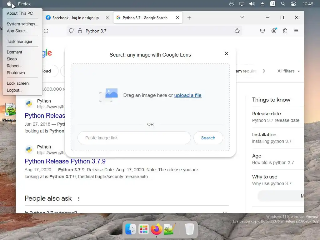
Task: Choose App Store... in the menu
Action: [x=17, y=31]
